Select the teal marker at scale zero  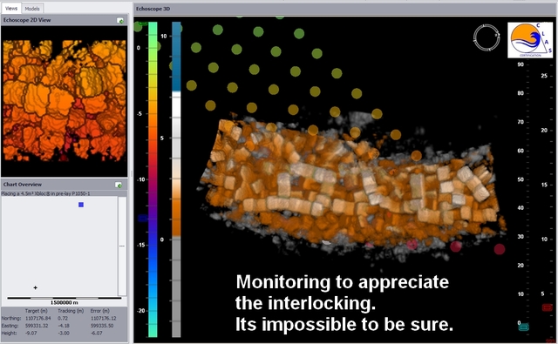tap(524, 327)
